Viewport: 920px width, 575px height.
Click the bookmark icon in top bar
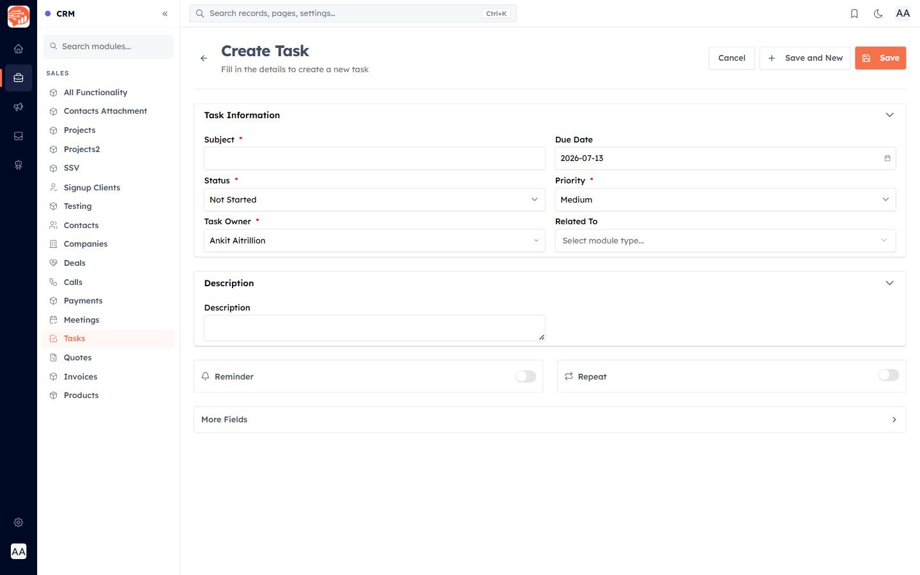(x=854, y=13)
